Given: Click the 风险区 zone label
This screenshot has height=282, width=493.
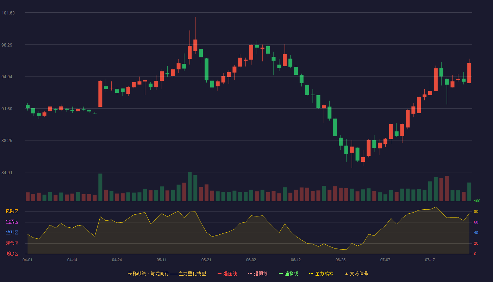Looking at the screenshot, I should pos(12,211).
